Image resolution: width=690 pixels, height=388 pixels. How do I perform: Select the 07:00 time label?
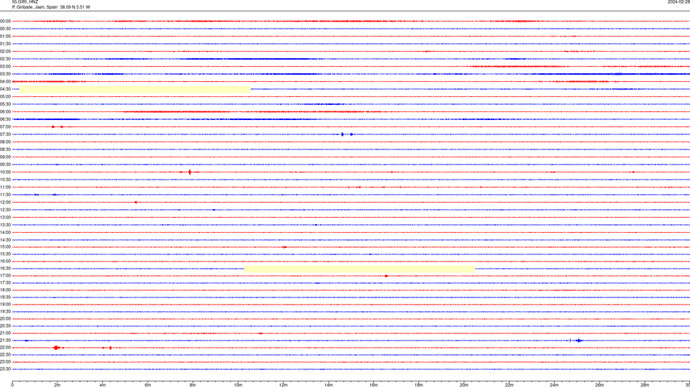point(5,126)
